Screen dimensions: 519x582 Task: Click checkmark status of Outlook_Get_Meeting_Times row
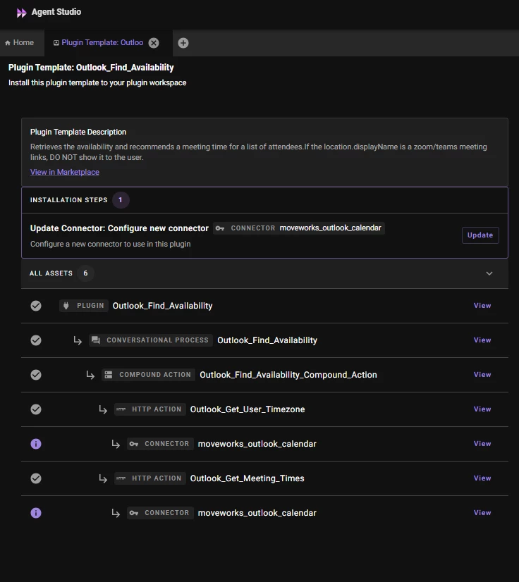(x=36, y=478)
